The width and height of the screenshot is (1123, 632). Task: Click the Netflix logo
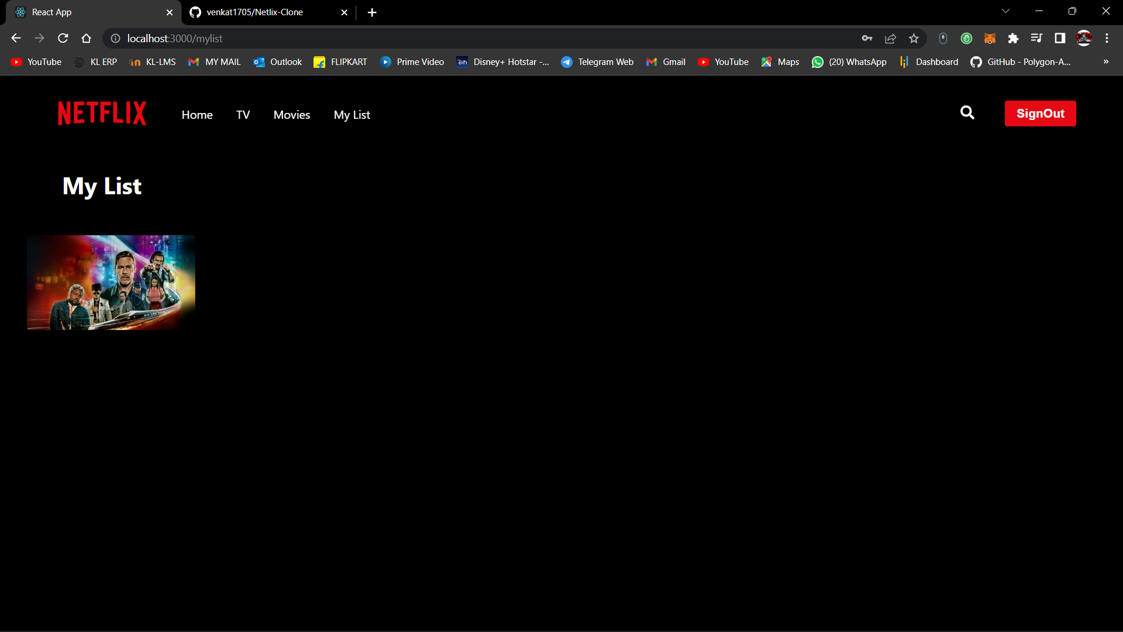[102, 114]
